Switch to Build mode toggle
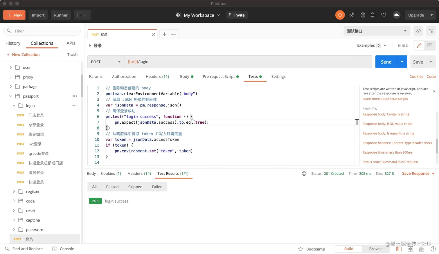The height and width of the screenshot is (254, 439). (x=349, y=249)
